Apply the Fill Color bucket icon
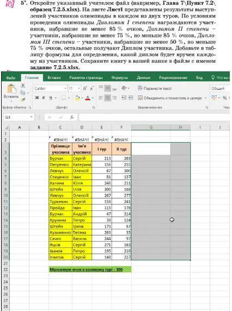Image resolution: width=232 pixels, height=311 pixels. 77,98
